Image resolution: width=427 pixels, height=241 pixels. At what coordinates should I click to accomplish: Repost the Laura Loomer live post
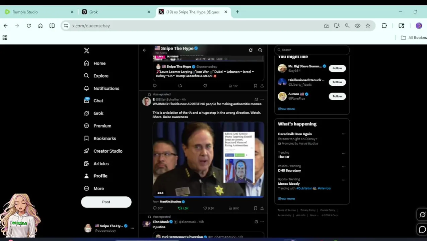(x=180, y=86)
